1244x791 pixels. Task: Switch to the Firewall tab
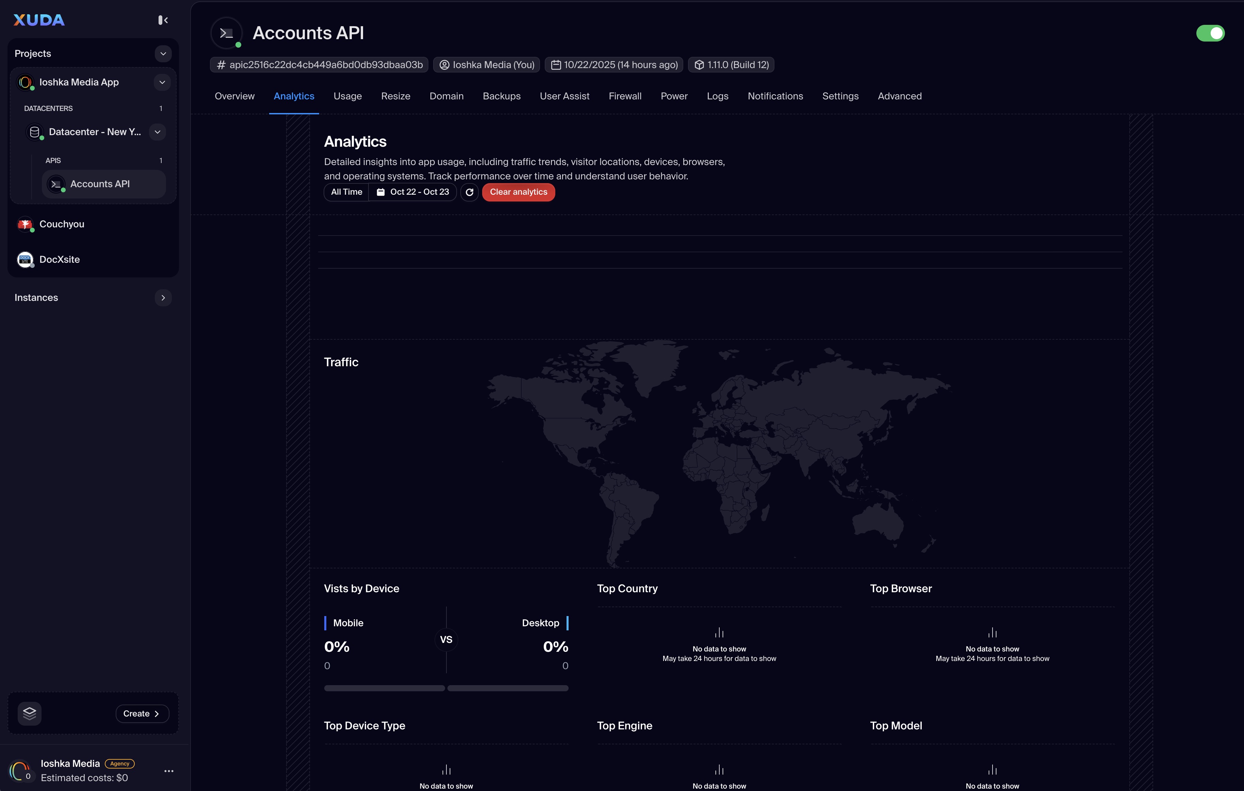(625, 96)
